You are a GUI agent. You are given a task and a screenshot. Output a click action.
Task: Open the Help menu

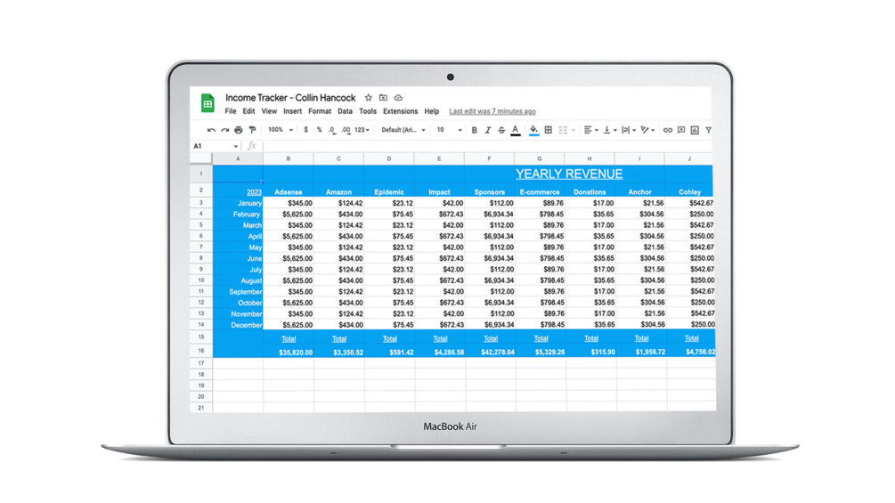point(432,111)
